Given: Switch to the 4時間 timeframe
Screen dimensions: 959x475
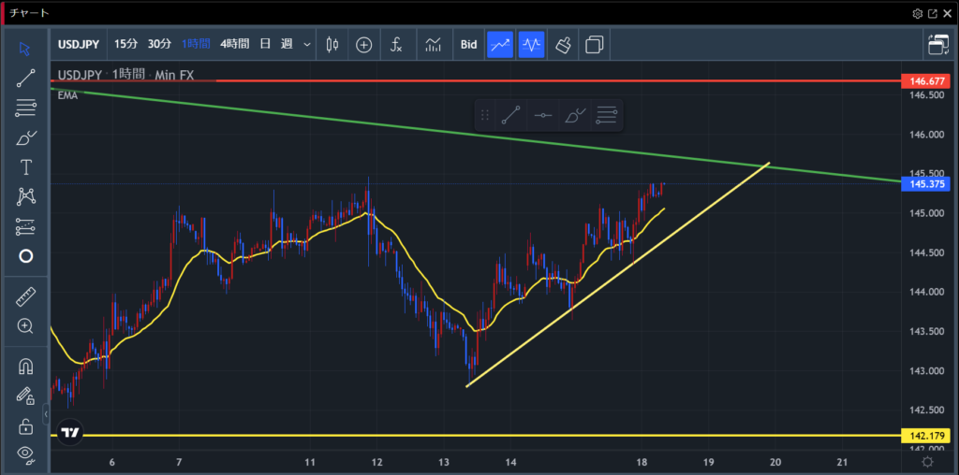Looking at the screenshot, I should 235,44.
